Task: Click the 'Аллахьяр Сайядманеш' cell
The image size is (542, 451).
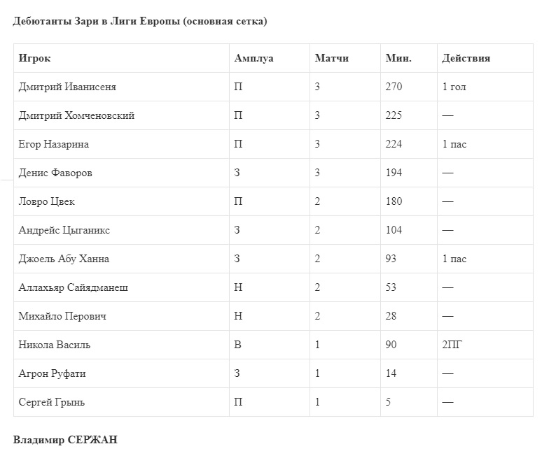Action: [74, 287]
